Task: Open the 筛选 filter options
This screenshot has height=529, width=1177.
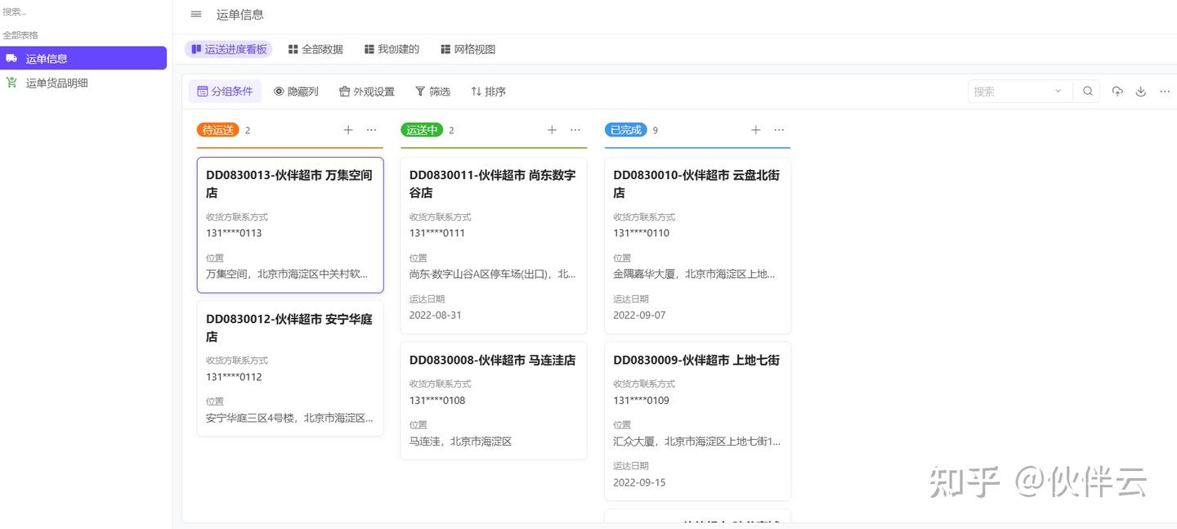Action: (x=432, y=91)
